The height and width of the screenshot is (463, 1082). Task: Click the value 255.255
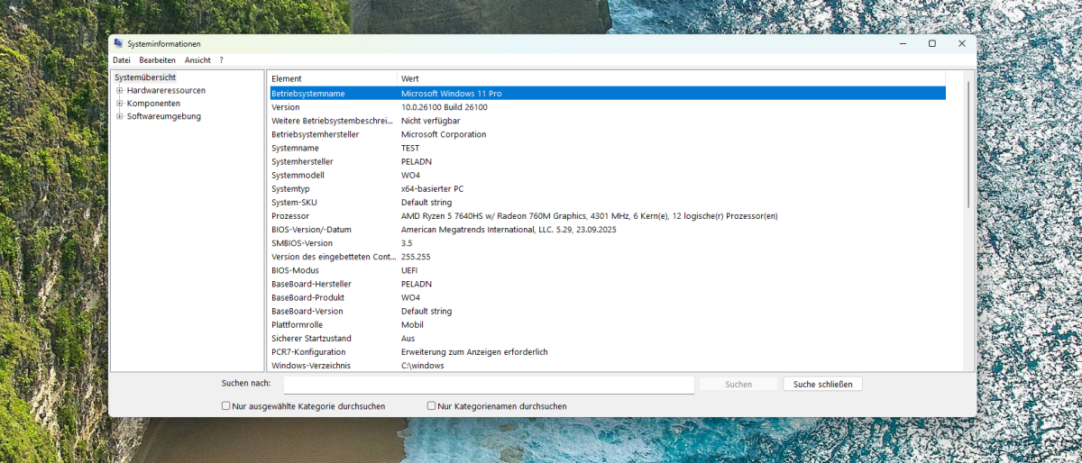click(417, 257)
